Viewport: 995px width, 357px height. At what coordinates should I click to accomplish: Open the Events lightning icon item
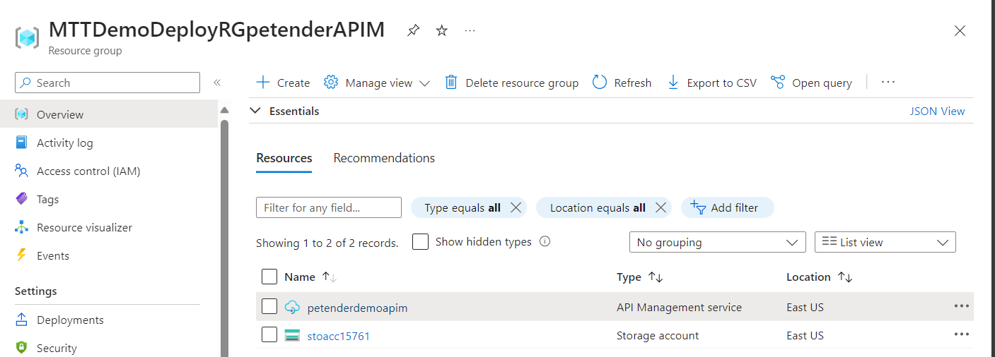(22, 255)
